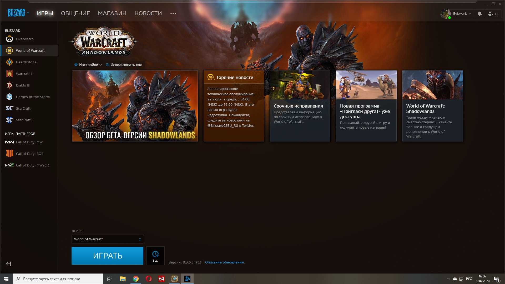
Task: Open the Пригласи друга news card
Action: tap(366, 106)
